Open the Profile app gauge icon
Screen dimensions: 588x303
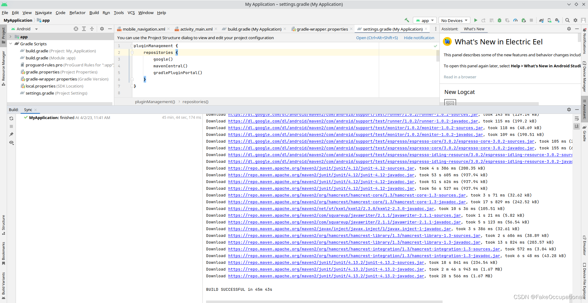tap(515, 20)
